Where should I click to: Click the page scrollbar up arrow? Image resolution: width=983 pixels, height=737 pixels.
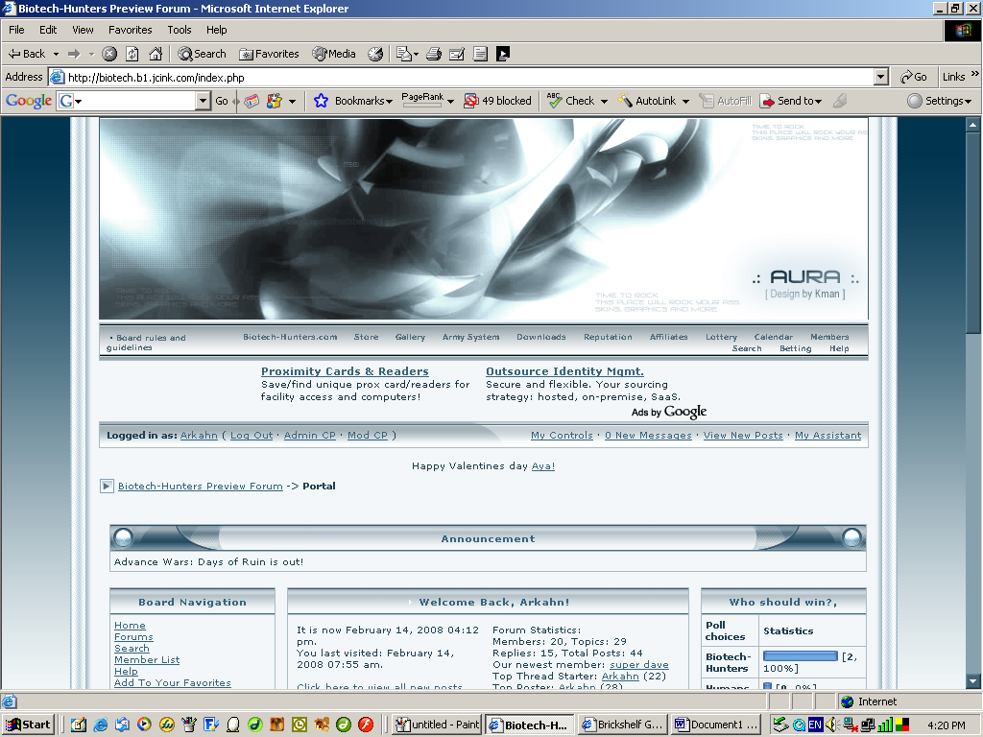click(x=972, y=125)
